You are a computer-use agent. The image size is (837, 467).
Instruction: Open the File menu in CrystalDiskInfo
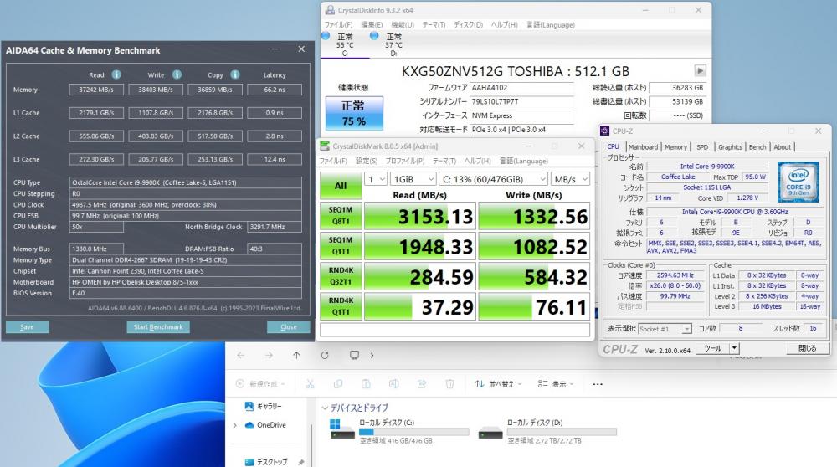pyautogui.click(x=338, y=25)
